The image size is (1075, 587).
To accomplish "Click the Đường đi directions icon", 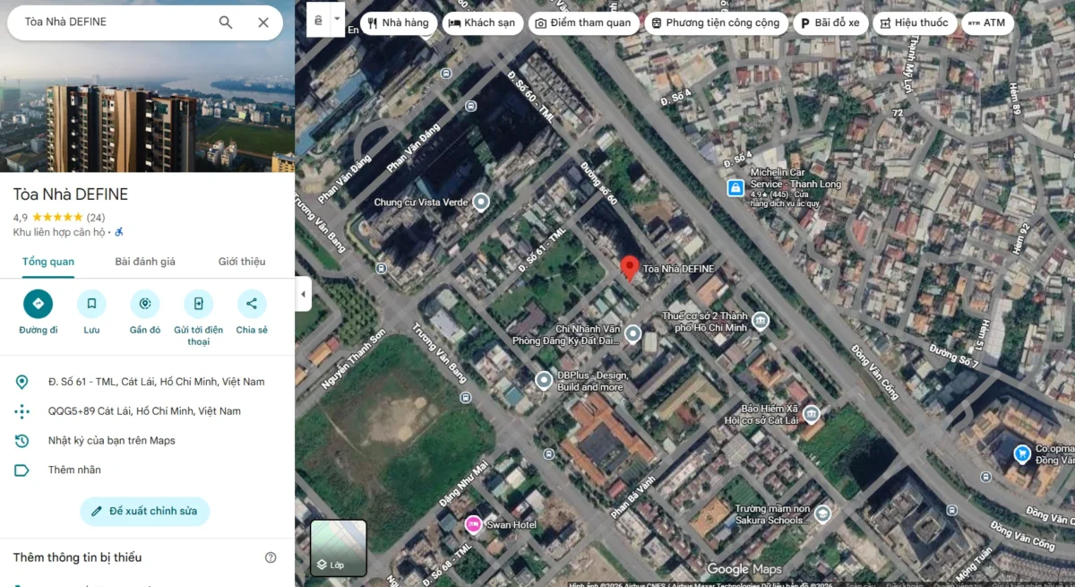I will (x=38, y=304).
